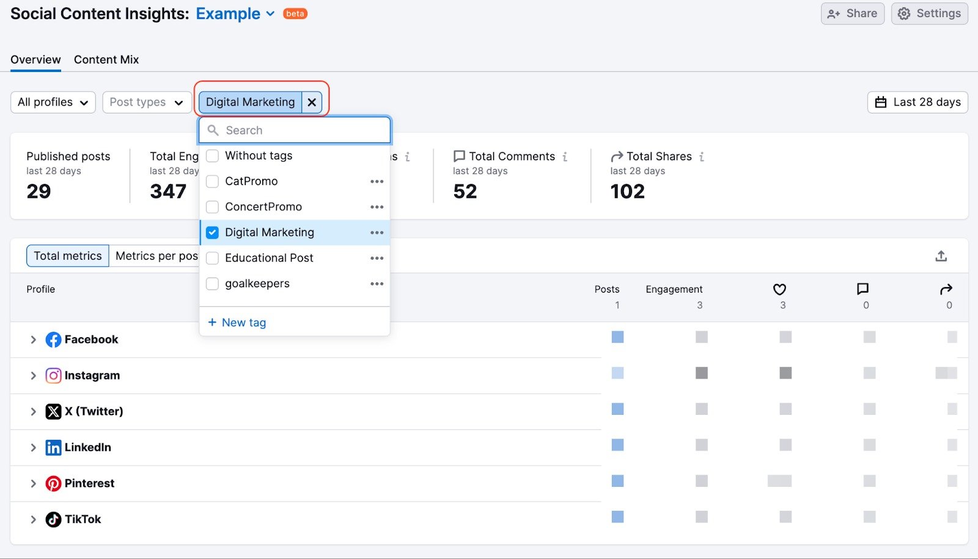Image resolution: width=978 pixels, height=559 pixels.
Task: Open the All profiles dropdown
Action: click(x=53, y=102)
